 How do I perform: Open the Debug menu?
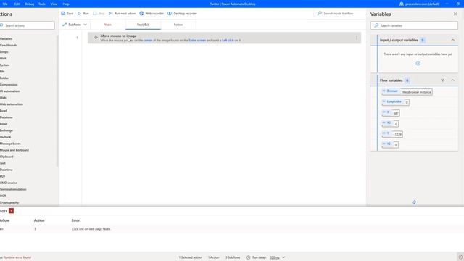pos(29,4)
